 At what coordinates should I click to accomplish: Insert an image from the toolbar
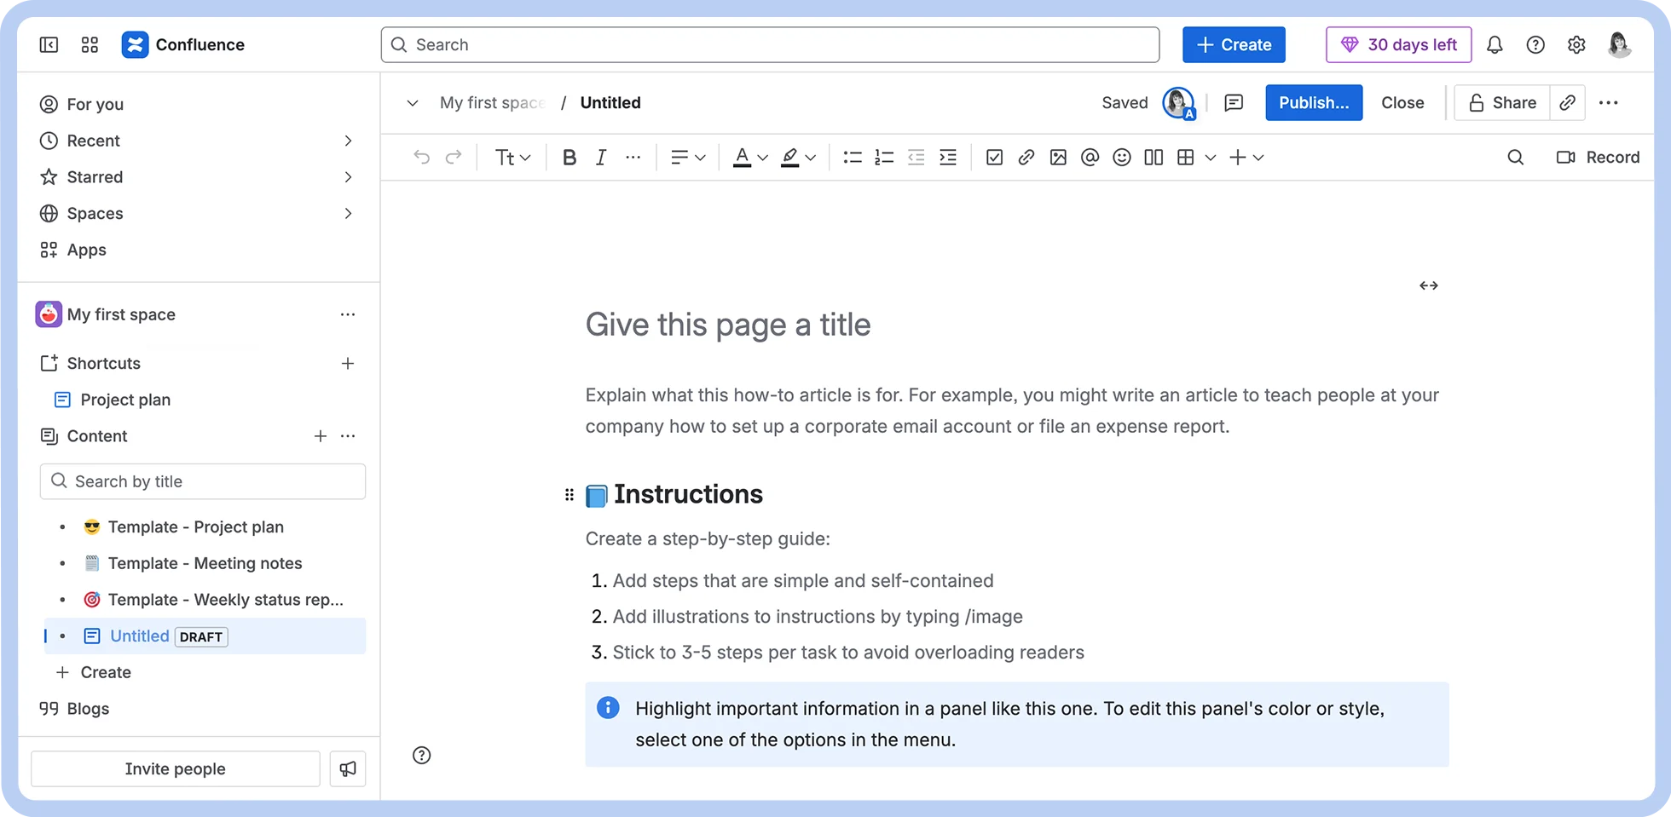click(1058, 157)
